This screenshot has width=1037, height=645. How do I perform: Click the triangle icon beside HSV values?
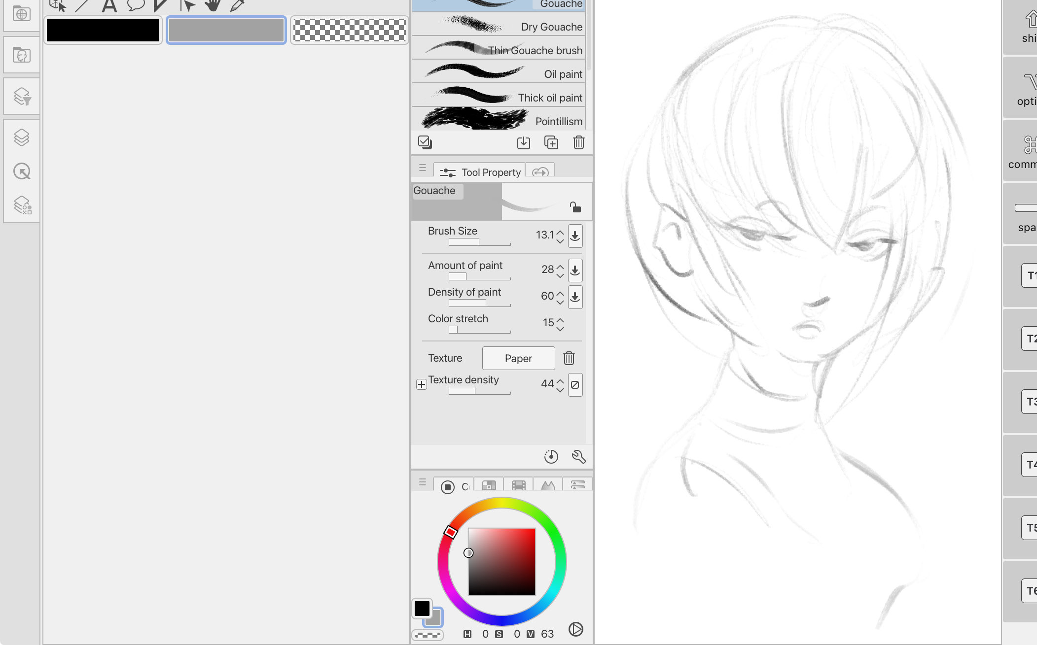[x=575, y=629]
